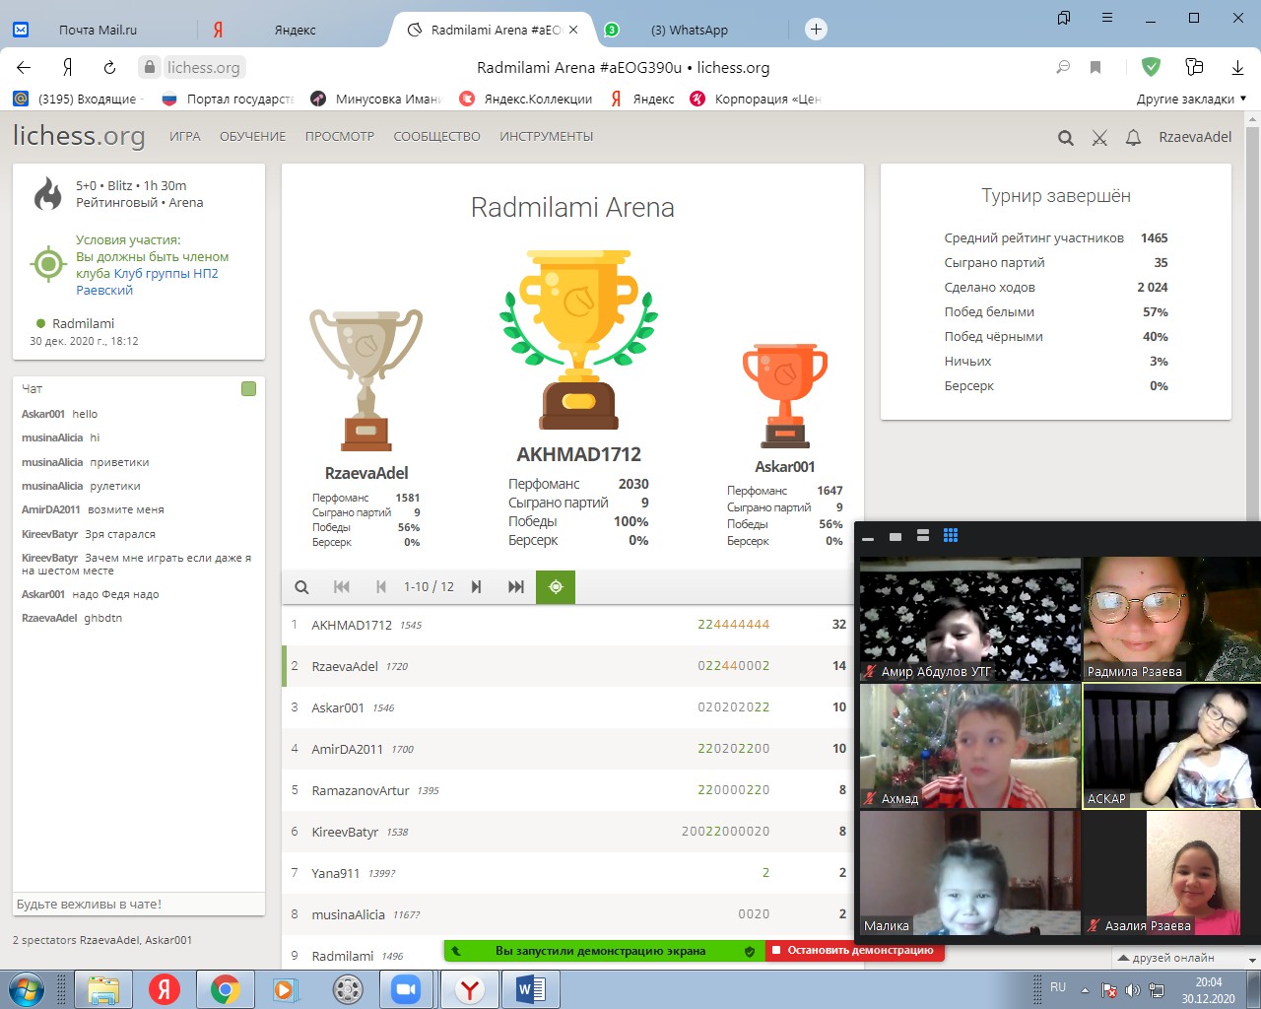Viewport: 1261px width, 1009px height.
Task: Click the green locate-me target button
Action: tap(556, 587)
